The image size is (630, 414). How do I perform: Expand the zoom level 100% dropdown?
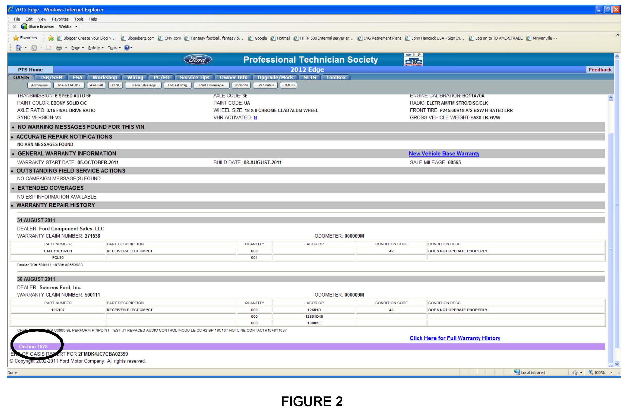pyautogui.click(x=611, y=372)
